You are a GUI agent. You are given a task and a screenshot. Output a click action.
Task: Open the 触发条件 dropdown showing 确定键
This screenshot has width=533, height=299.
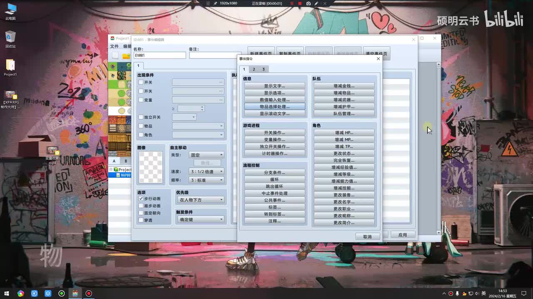[201, 219]
